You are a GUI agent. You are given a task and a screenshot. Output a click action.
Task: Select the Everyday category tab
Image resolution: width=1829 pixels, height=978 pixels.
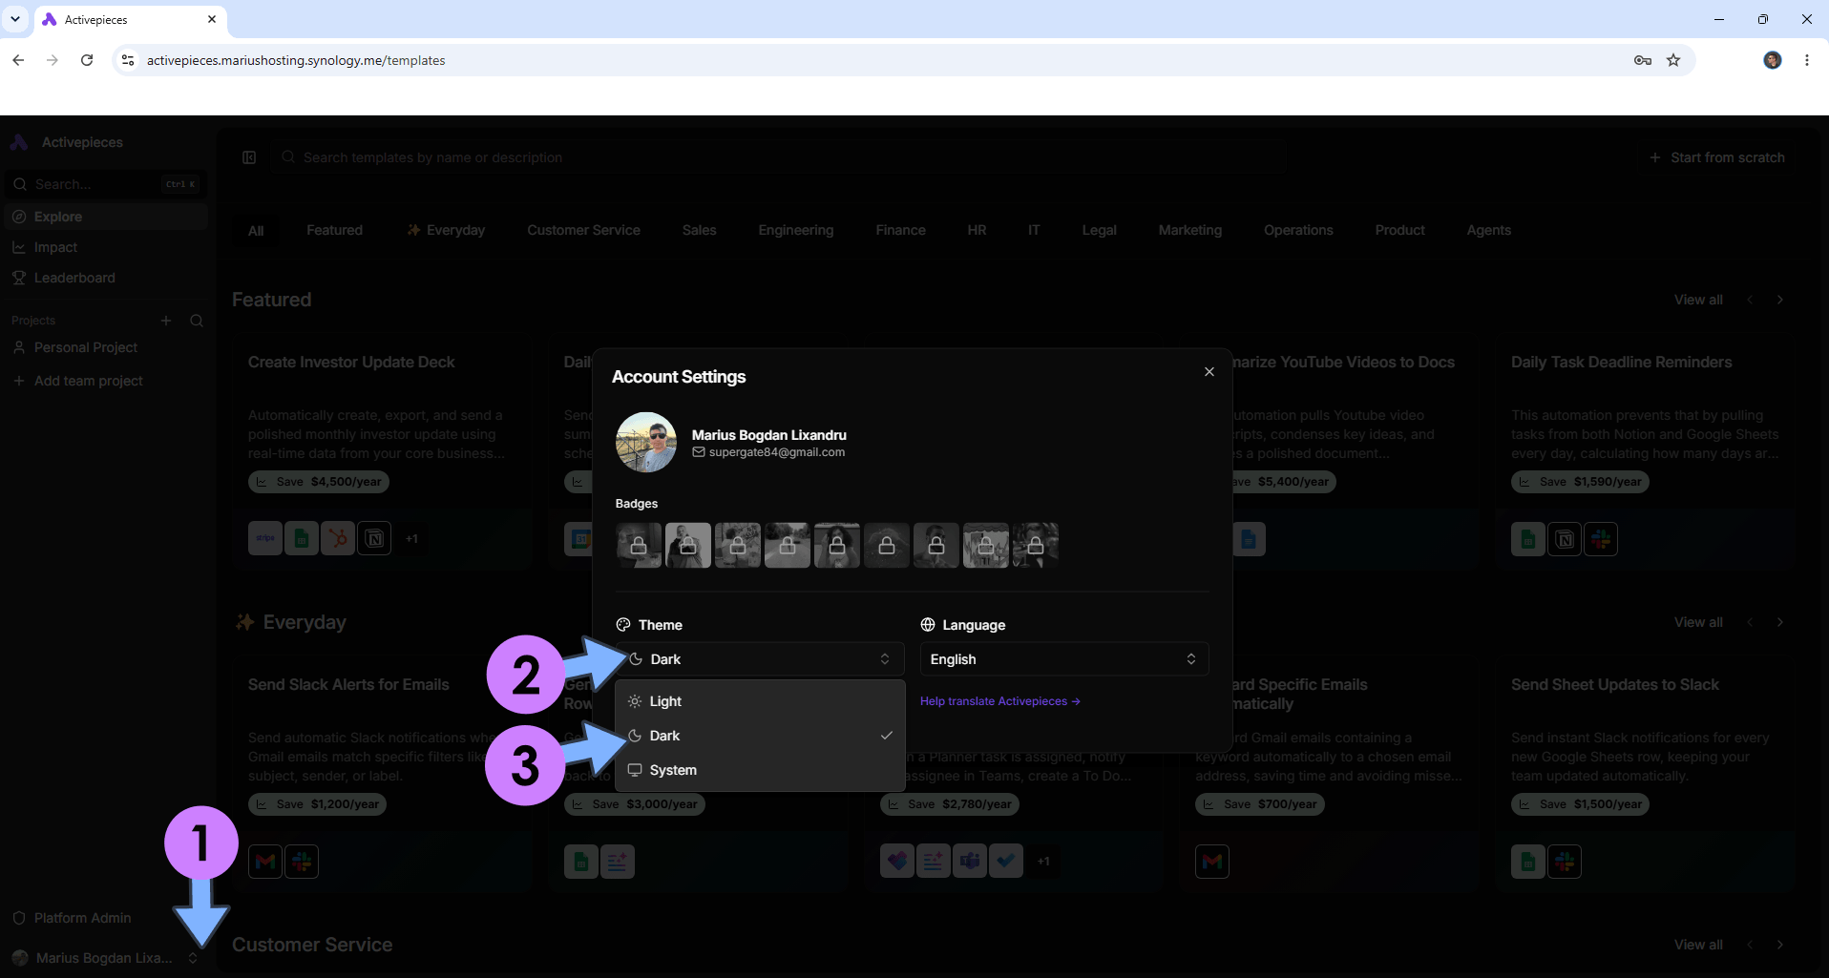(x=446, y=230)
